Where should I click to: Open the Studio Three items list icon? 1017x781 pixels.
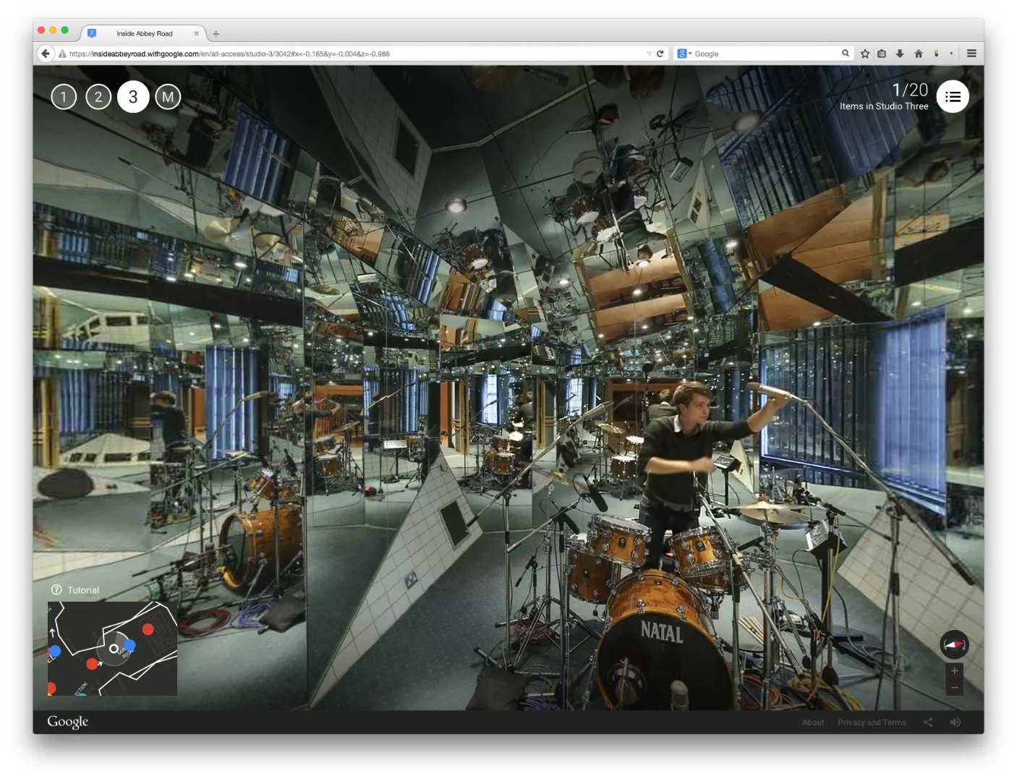pyautogui.click(x=953, y=97)
